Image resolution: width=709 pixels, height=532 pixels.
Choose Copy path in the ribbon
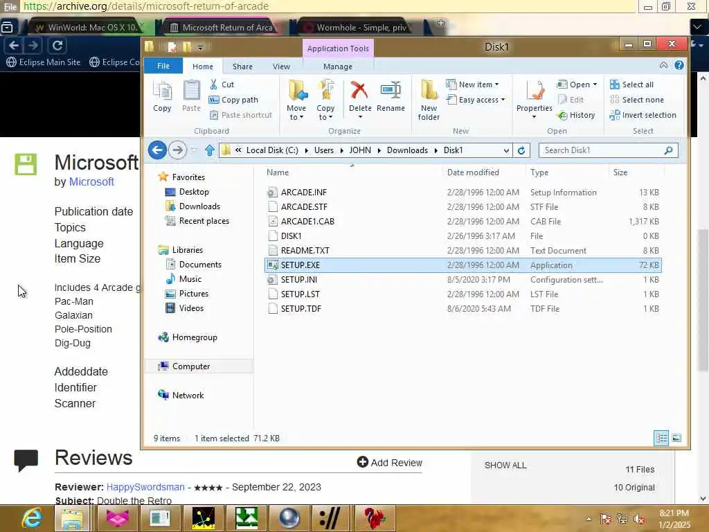pyautogui.click(x=233, y=100)
